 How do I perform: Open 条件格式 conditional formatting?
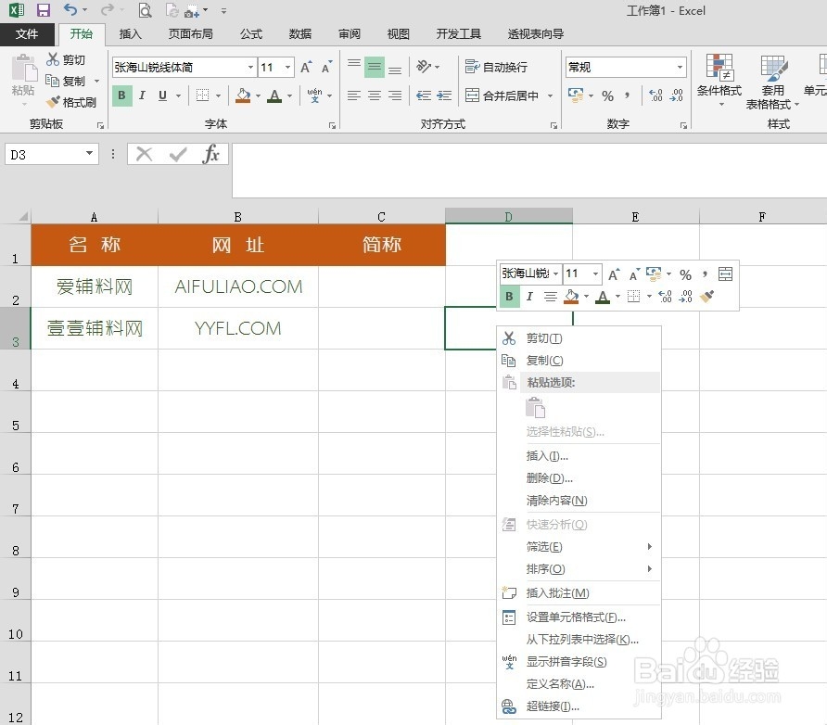(719, 80)
